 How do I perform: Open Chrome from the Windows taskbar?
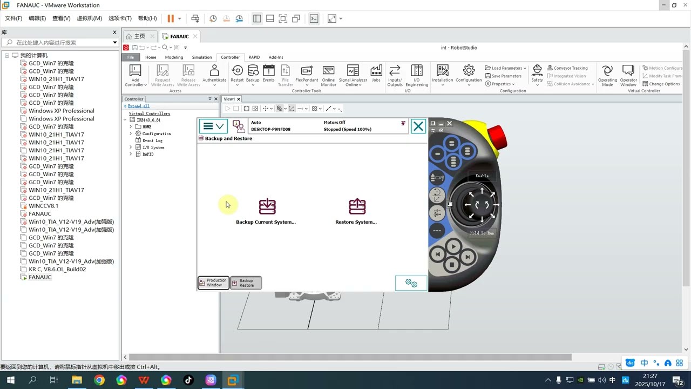(99, 380)
